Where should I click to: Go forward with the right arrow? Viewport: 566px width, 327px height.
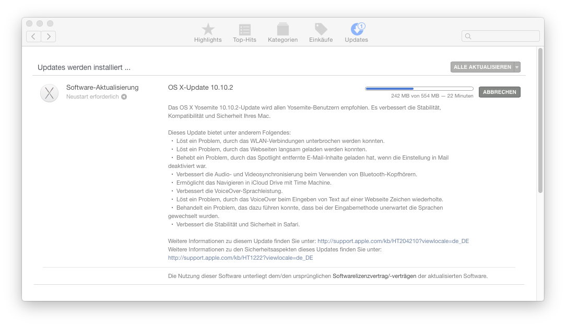coord(49,37)
